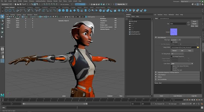Open the Color Space dropdown

pyautogui.click(x=182, y=64)
